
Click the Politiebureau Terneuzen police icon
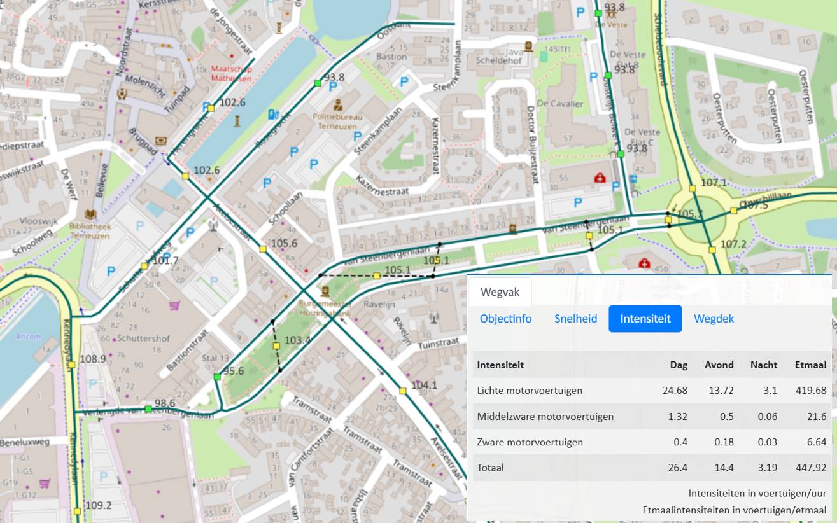pyautogui.click(x=337, y=104)
